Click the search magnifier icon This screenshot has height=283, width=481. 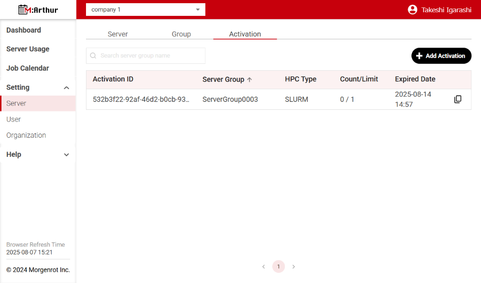tap(93, 55)
